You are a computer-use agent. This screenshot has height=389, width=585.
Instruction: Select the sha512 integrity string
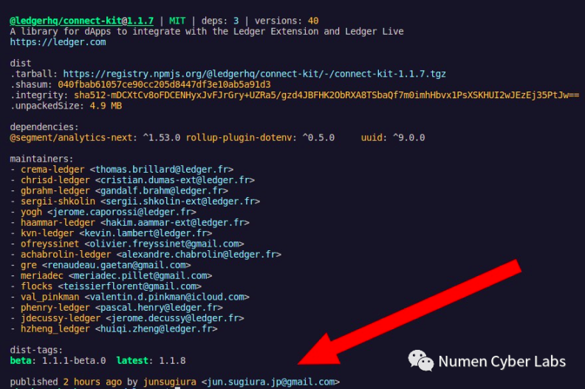pyautogui.click(x=326, y=95)
